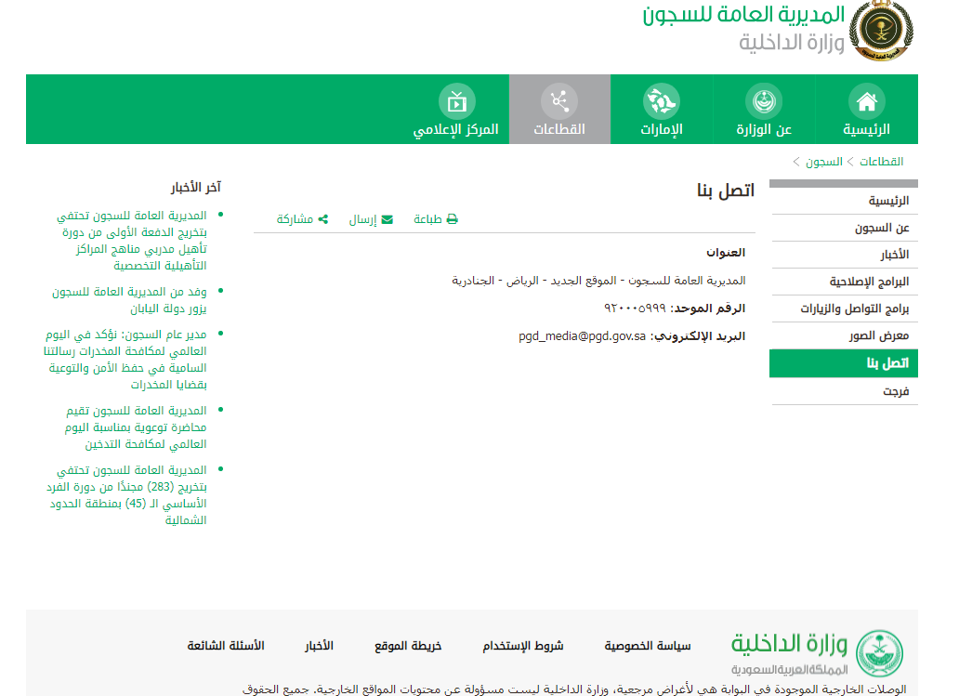Viewport: 959px width, 696px height.
Task: Click the مشاركة share link
Action: click(302, 219)
